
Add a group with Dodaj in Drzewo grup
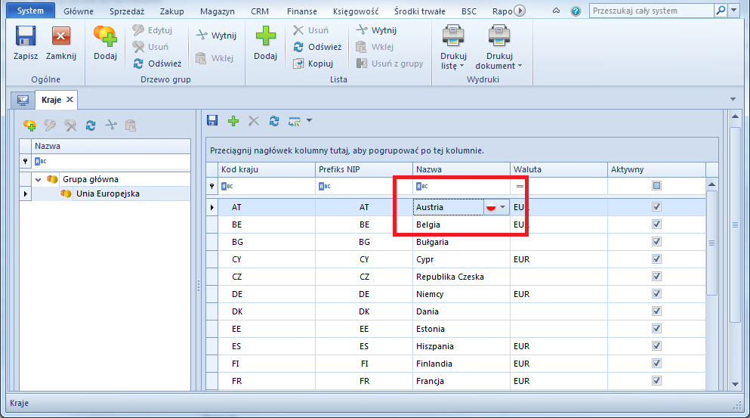[105, 43]
